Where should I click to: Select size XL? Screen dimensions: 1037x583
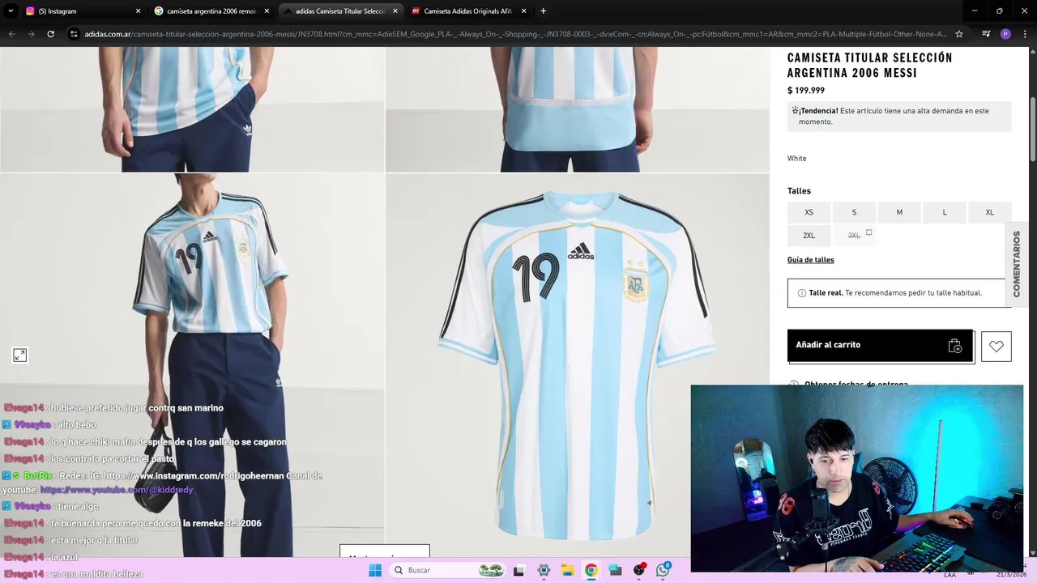tap(990, 212)
